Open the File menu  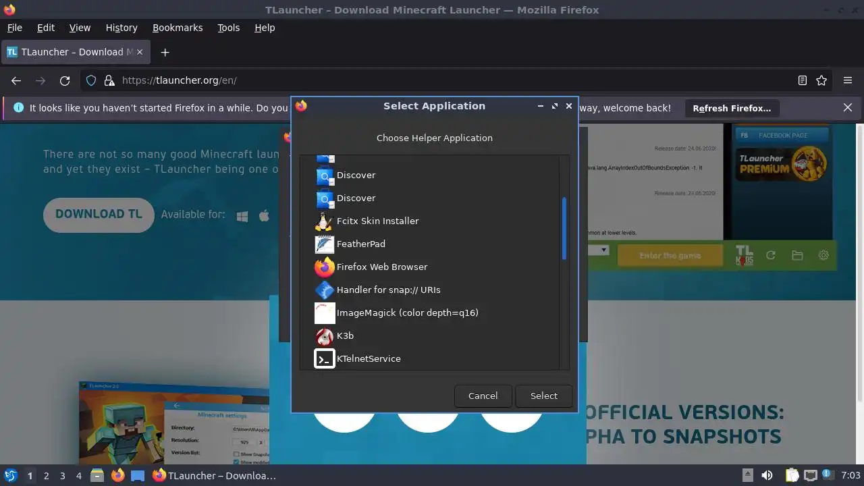coord(14,28)
